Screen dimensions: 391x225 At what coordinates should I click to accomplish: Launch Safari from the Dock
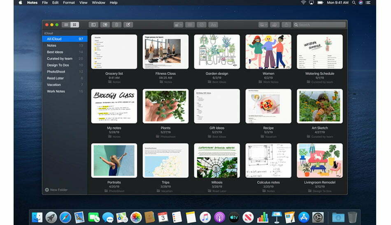pos(65,217)
